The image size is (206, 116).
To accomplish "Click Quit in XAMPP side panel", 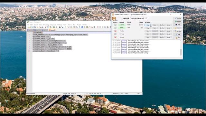I will click(178, 38).
